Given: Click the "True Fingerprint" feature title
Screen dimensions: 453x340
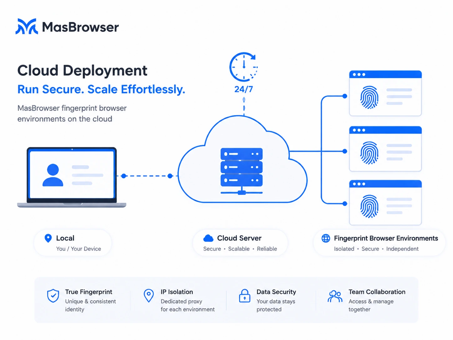Looking at the screenshot, I should tap(89, 292).
